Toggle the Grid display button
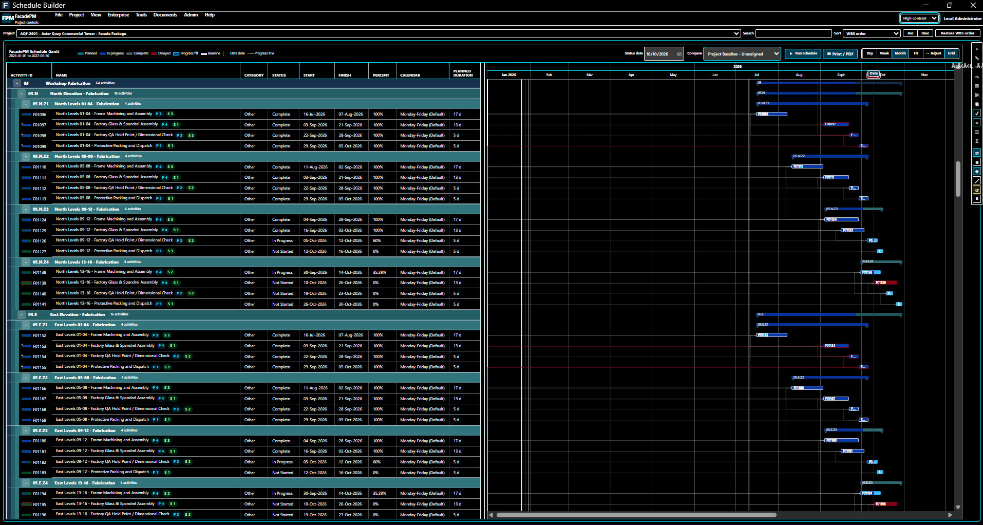 951,53
